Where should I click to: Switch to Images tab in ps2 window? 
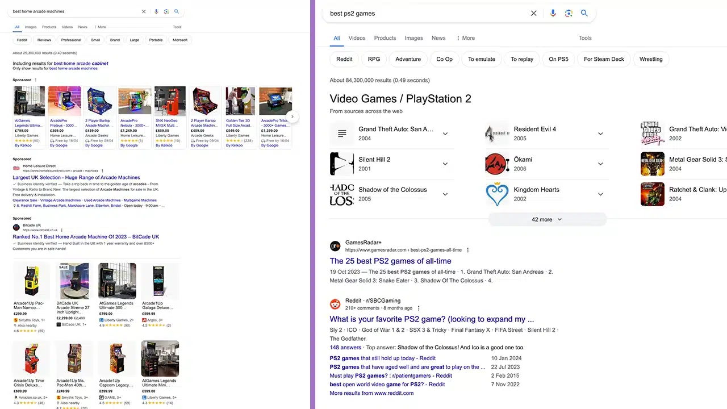point(413,38)
